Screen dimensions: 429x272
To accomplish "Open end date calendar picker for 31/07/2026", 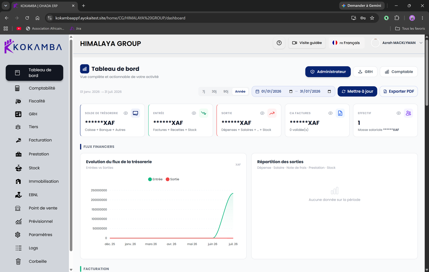I will coord(329,91).
